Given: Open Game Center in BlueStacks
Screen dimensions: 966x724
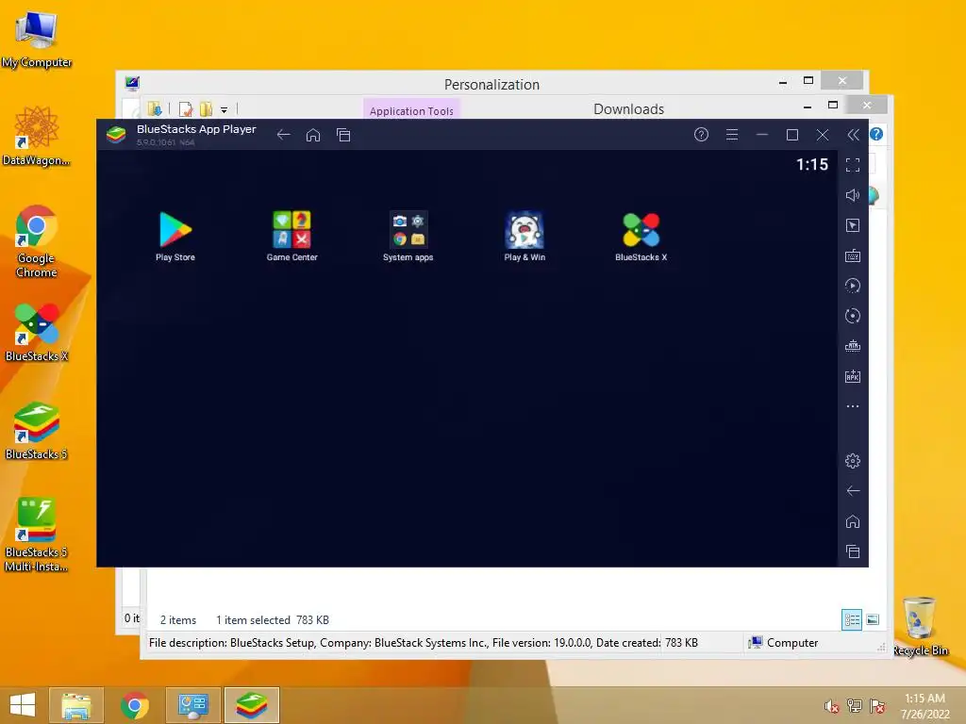Looking at the screenshot, I should click(292, 237).
